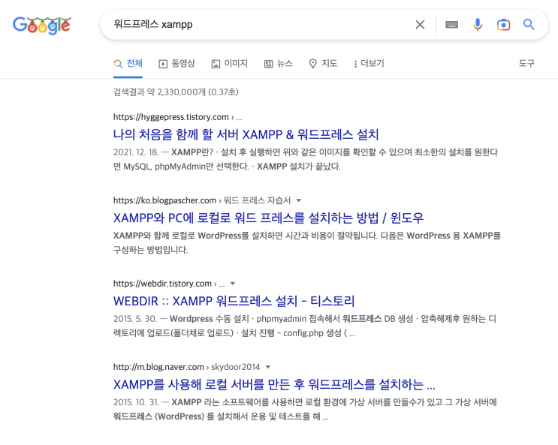Image resolution: width=558 pixels, height=445 pixels.
Task: Click the Google holiday logo
Action: (42, 26)
